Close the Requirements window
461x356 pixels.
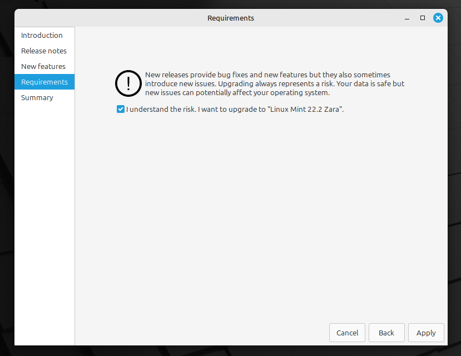(438, 17)
